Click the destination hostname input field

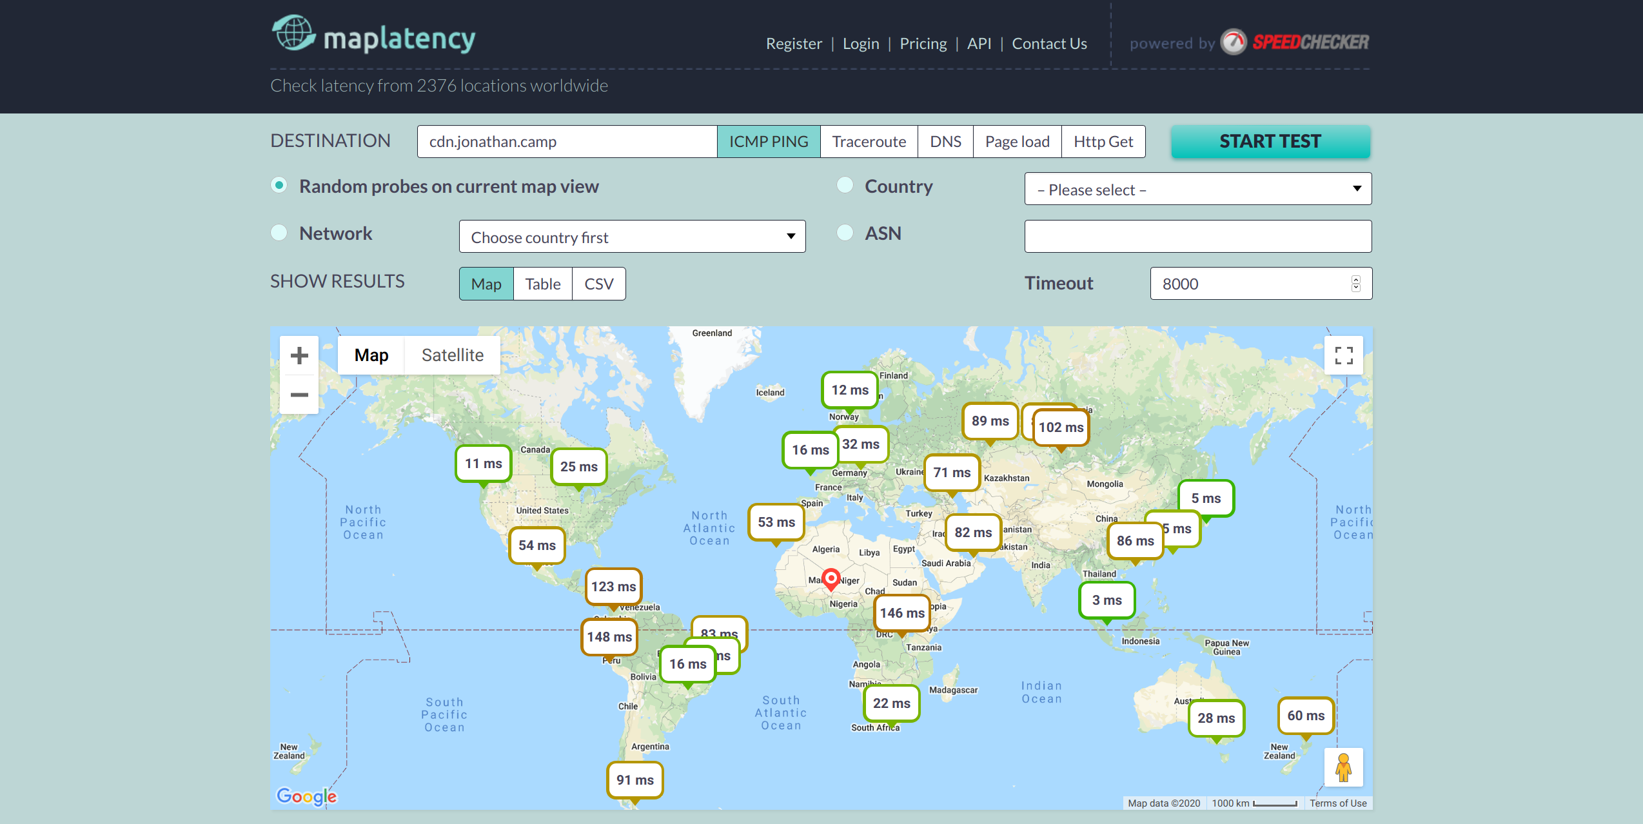point(567,142)
